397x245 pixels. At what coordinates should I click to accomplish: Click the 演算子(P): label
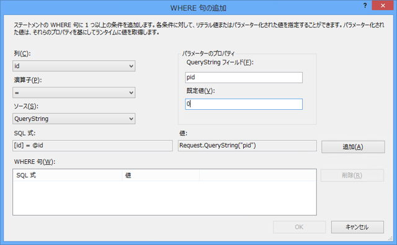pyautogui.click(x=28, y=80)
